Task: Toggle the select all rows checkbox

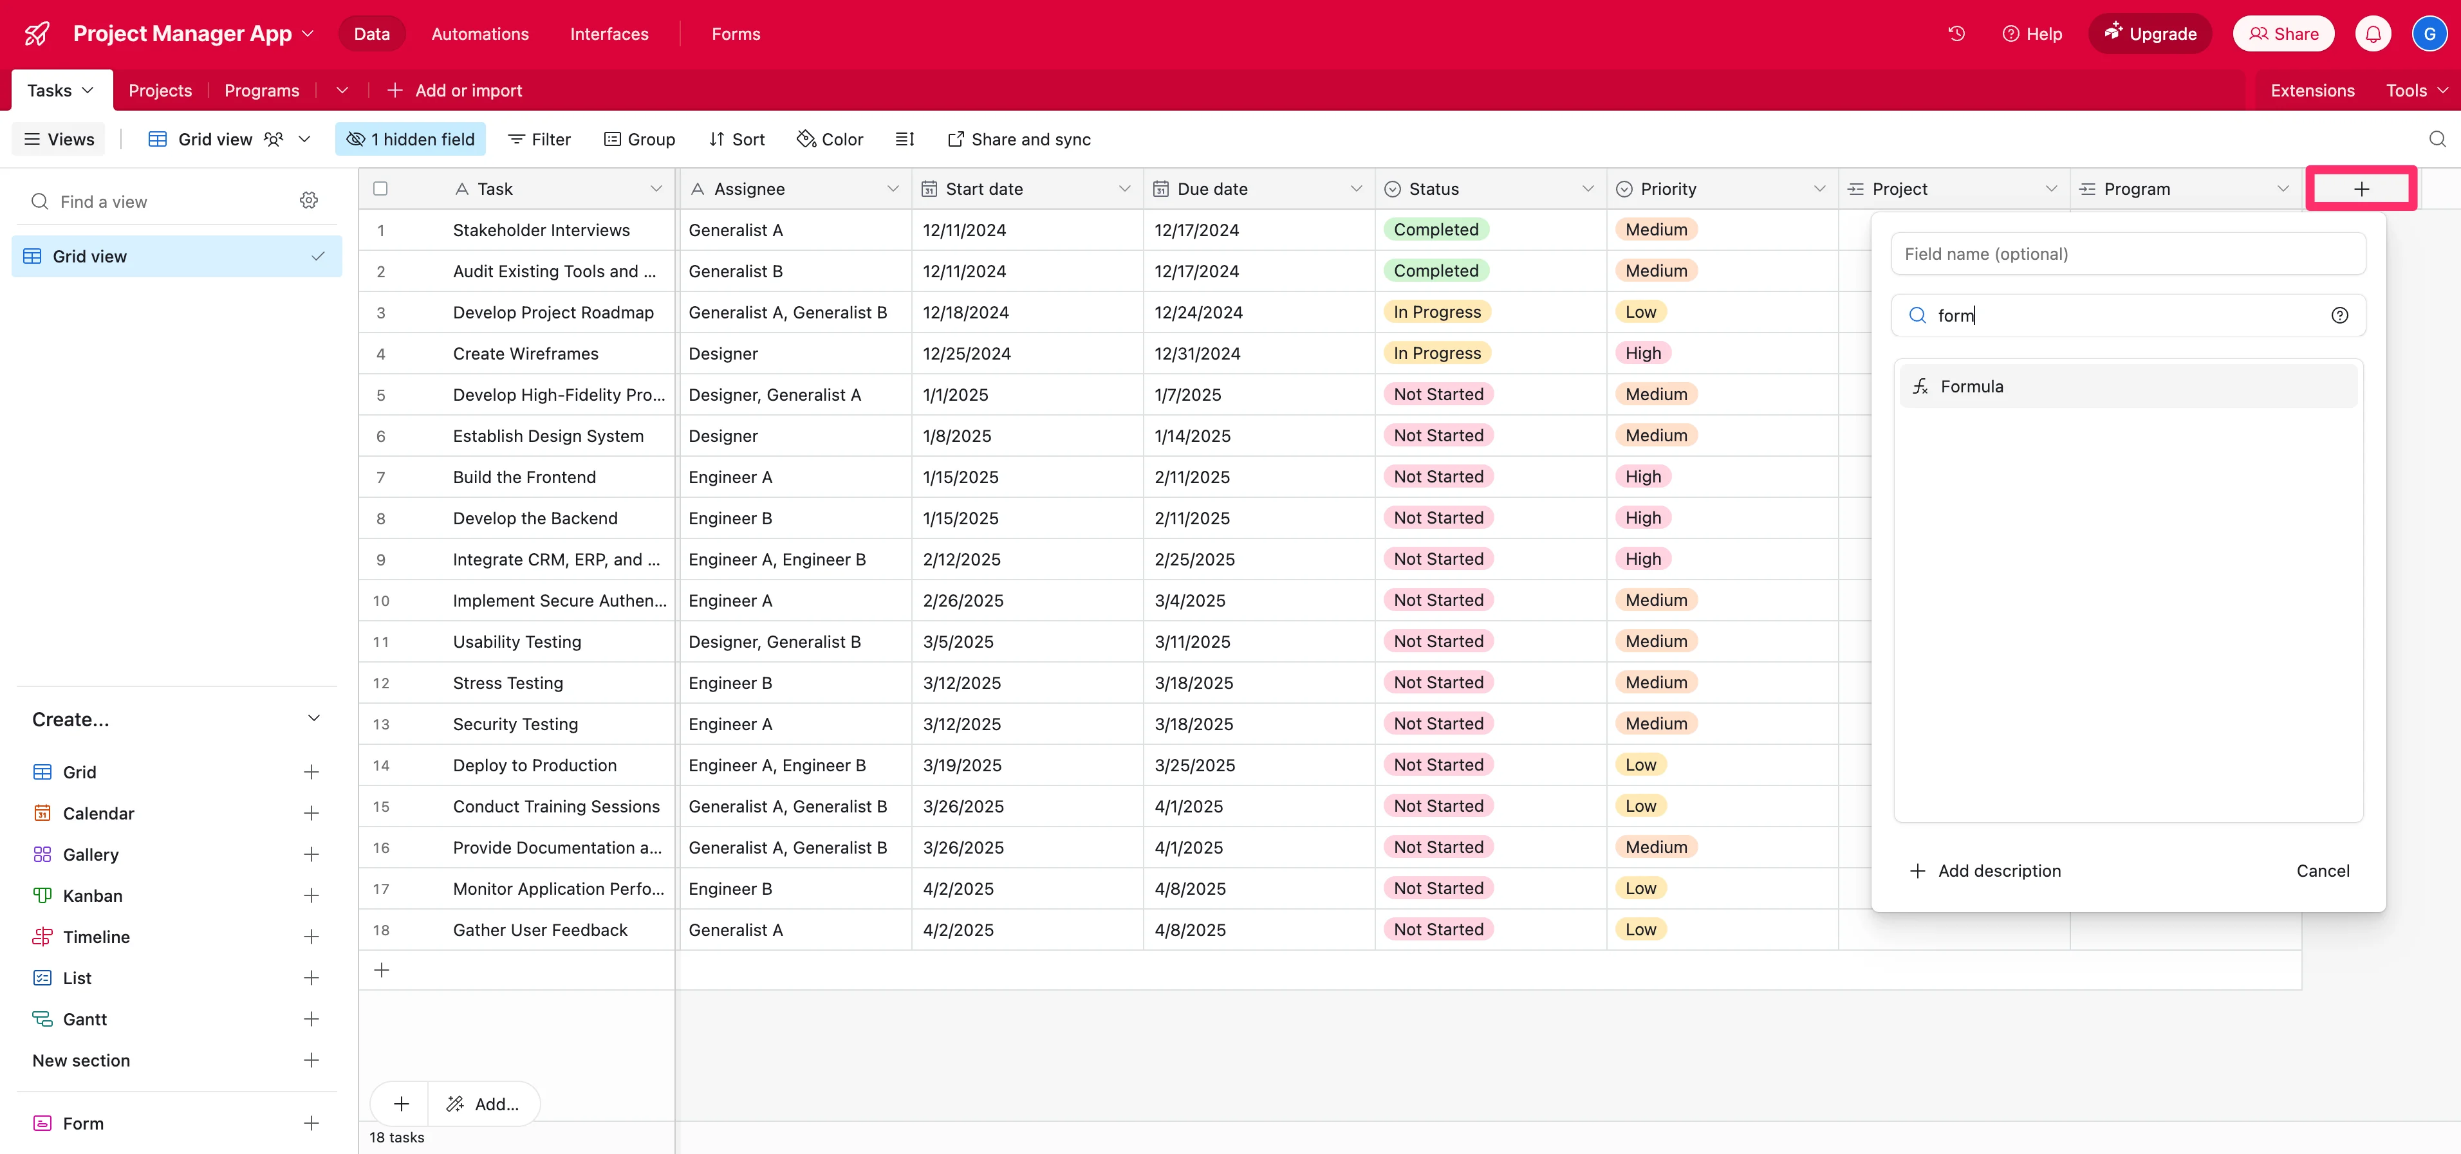Action: 380,189
